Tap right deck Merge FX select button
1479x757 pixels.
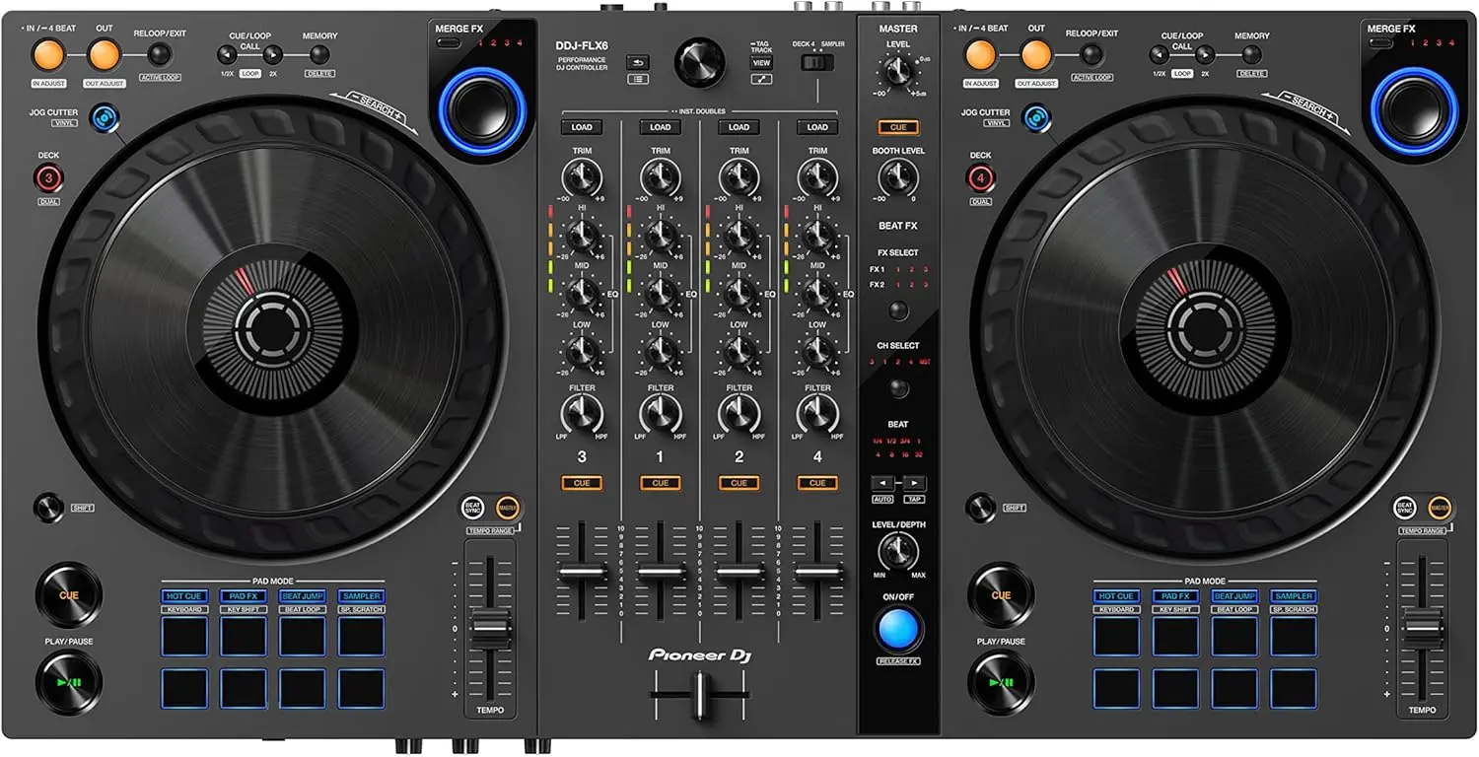tap(1380, 43)
